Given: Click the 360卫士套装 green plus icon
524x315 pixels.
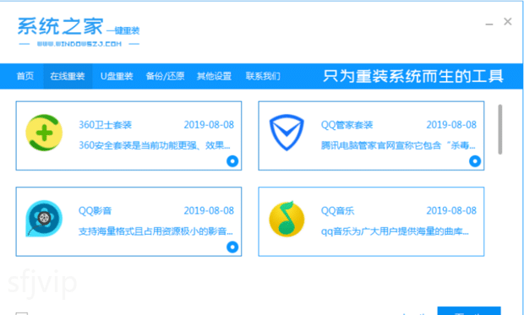Looking at the screenshot, I should pyautogui.click(x=44, y=133).
